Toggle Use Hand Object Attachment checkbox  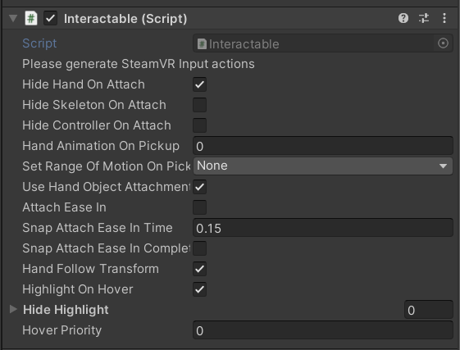tap(199, 187)
